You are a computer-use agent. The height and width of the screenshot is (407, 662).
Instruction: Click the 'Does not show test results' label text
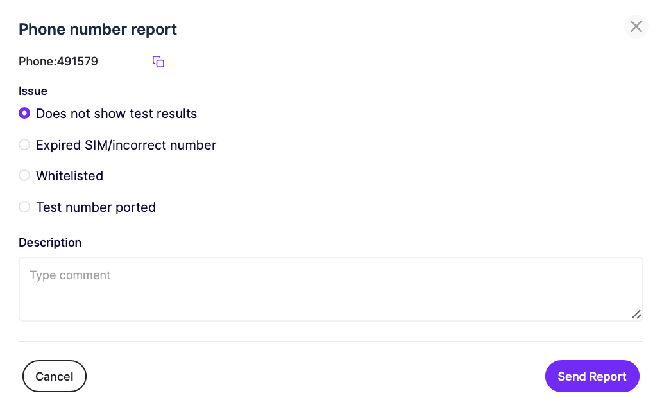(x=117, y=114)
